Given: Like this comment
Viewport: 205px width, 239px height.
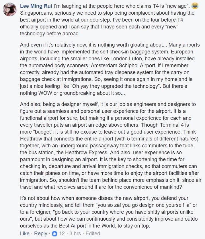Looking at the screenshot, I should tap(25, 234).
